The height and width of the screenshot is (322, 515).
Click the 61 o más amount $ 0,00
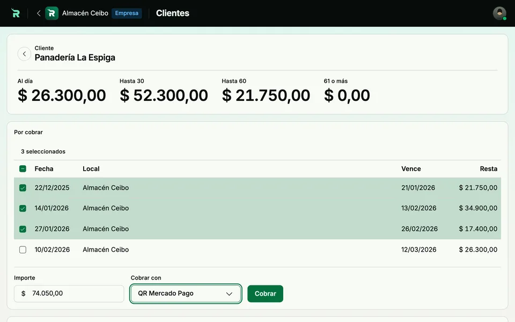pos(347,96)
